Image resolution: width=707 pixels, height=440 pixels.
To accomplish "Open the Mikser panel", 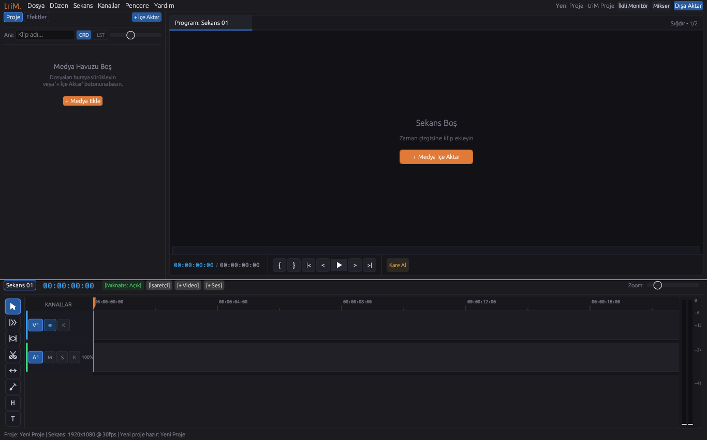I will [661, 6].
